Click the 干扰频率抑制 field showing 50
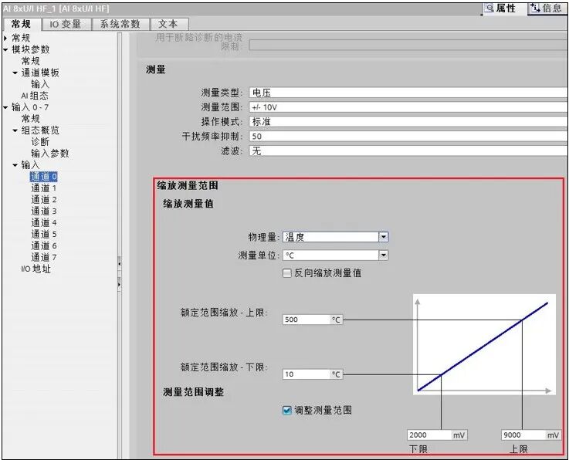569x460 pixels. [x=408, y=136]
